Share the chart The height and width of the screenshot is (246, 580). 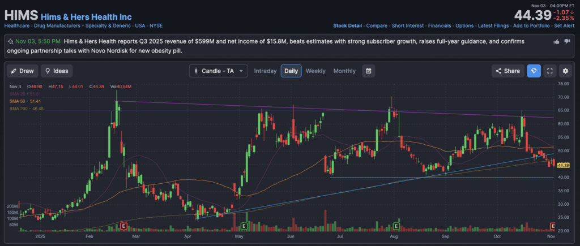click(507, 71)
